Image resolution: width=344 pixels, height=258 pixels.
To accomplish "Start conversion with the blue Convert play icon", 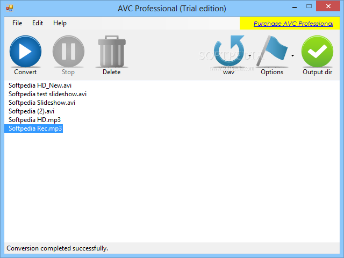I will click(x=25, y=52).
